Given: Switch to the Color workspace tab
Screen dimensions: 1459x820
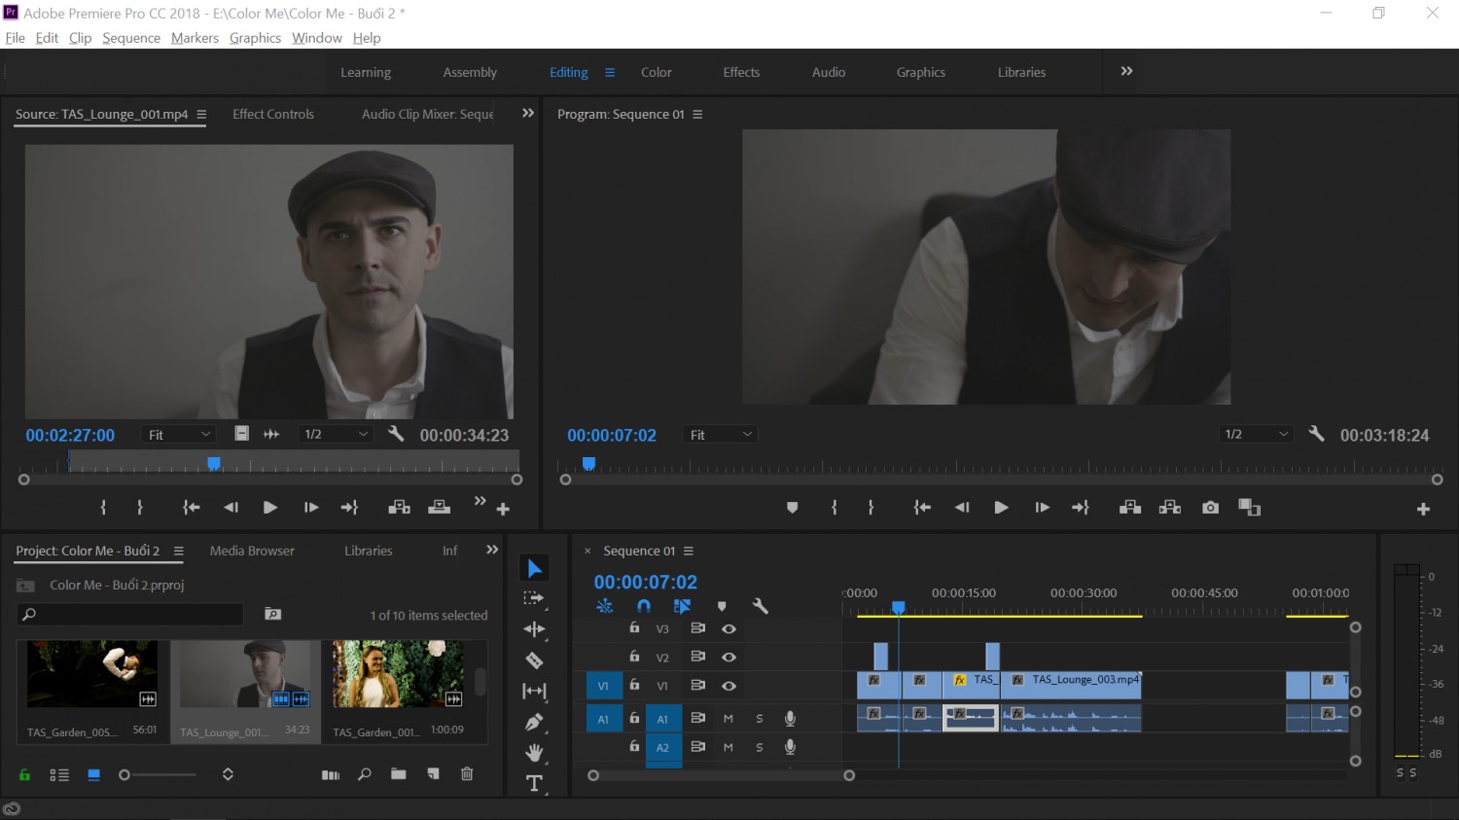Looking at the screenshot, I should (656, 72).
